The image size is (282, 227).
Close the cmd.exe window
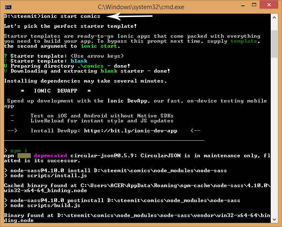(x=269, y=5)
